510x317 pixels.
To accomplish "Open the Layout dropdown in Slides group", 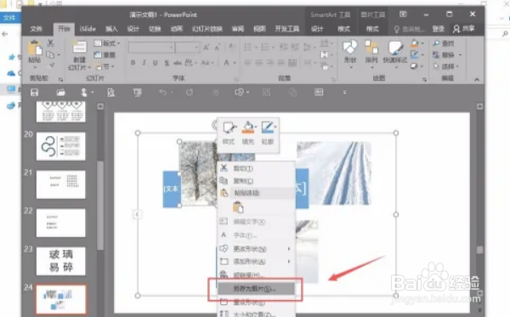I will click(107, 42).
